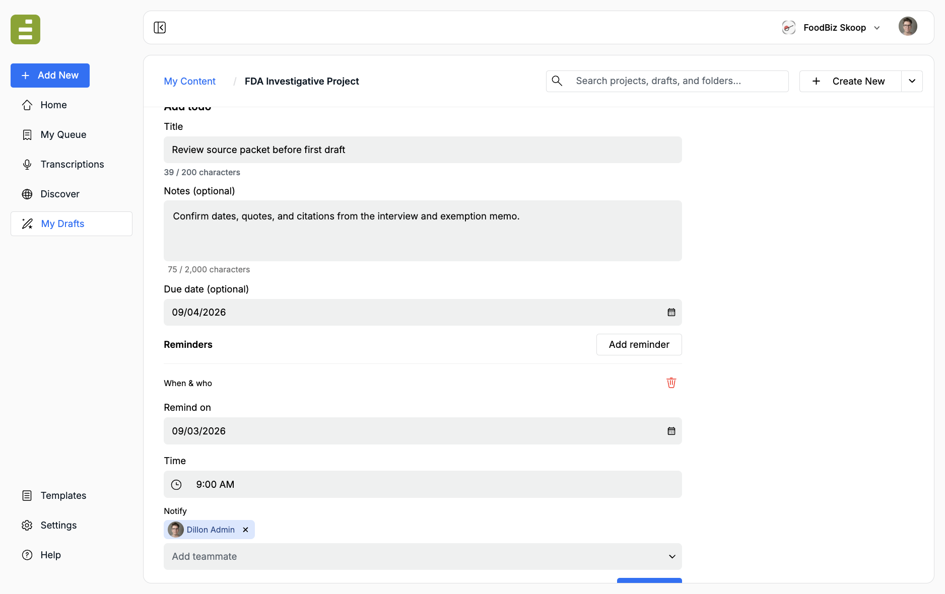Image resolution: width=945 pixels, height=594 pixels.
Task: Select My Drafts in sidebar
Action: pos(71,224)
